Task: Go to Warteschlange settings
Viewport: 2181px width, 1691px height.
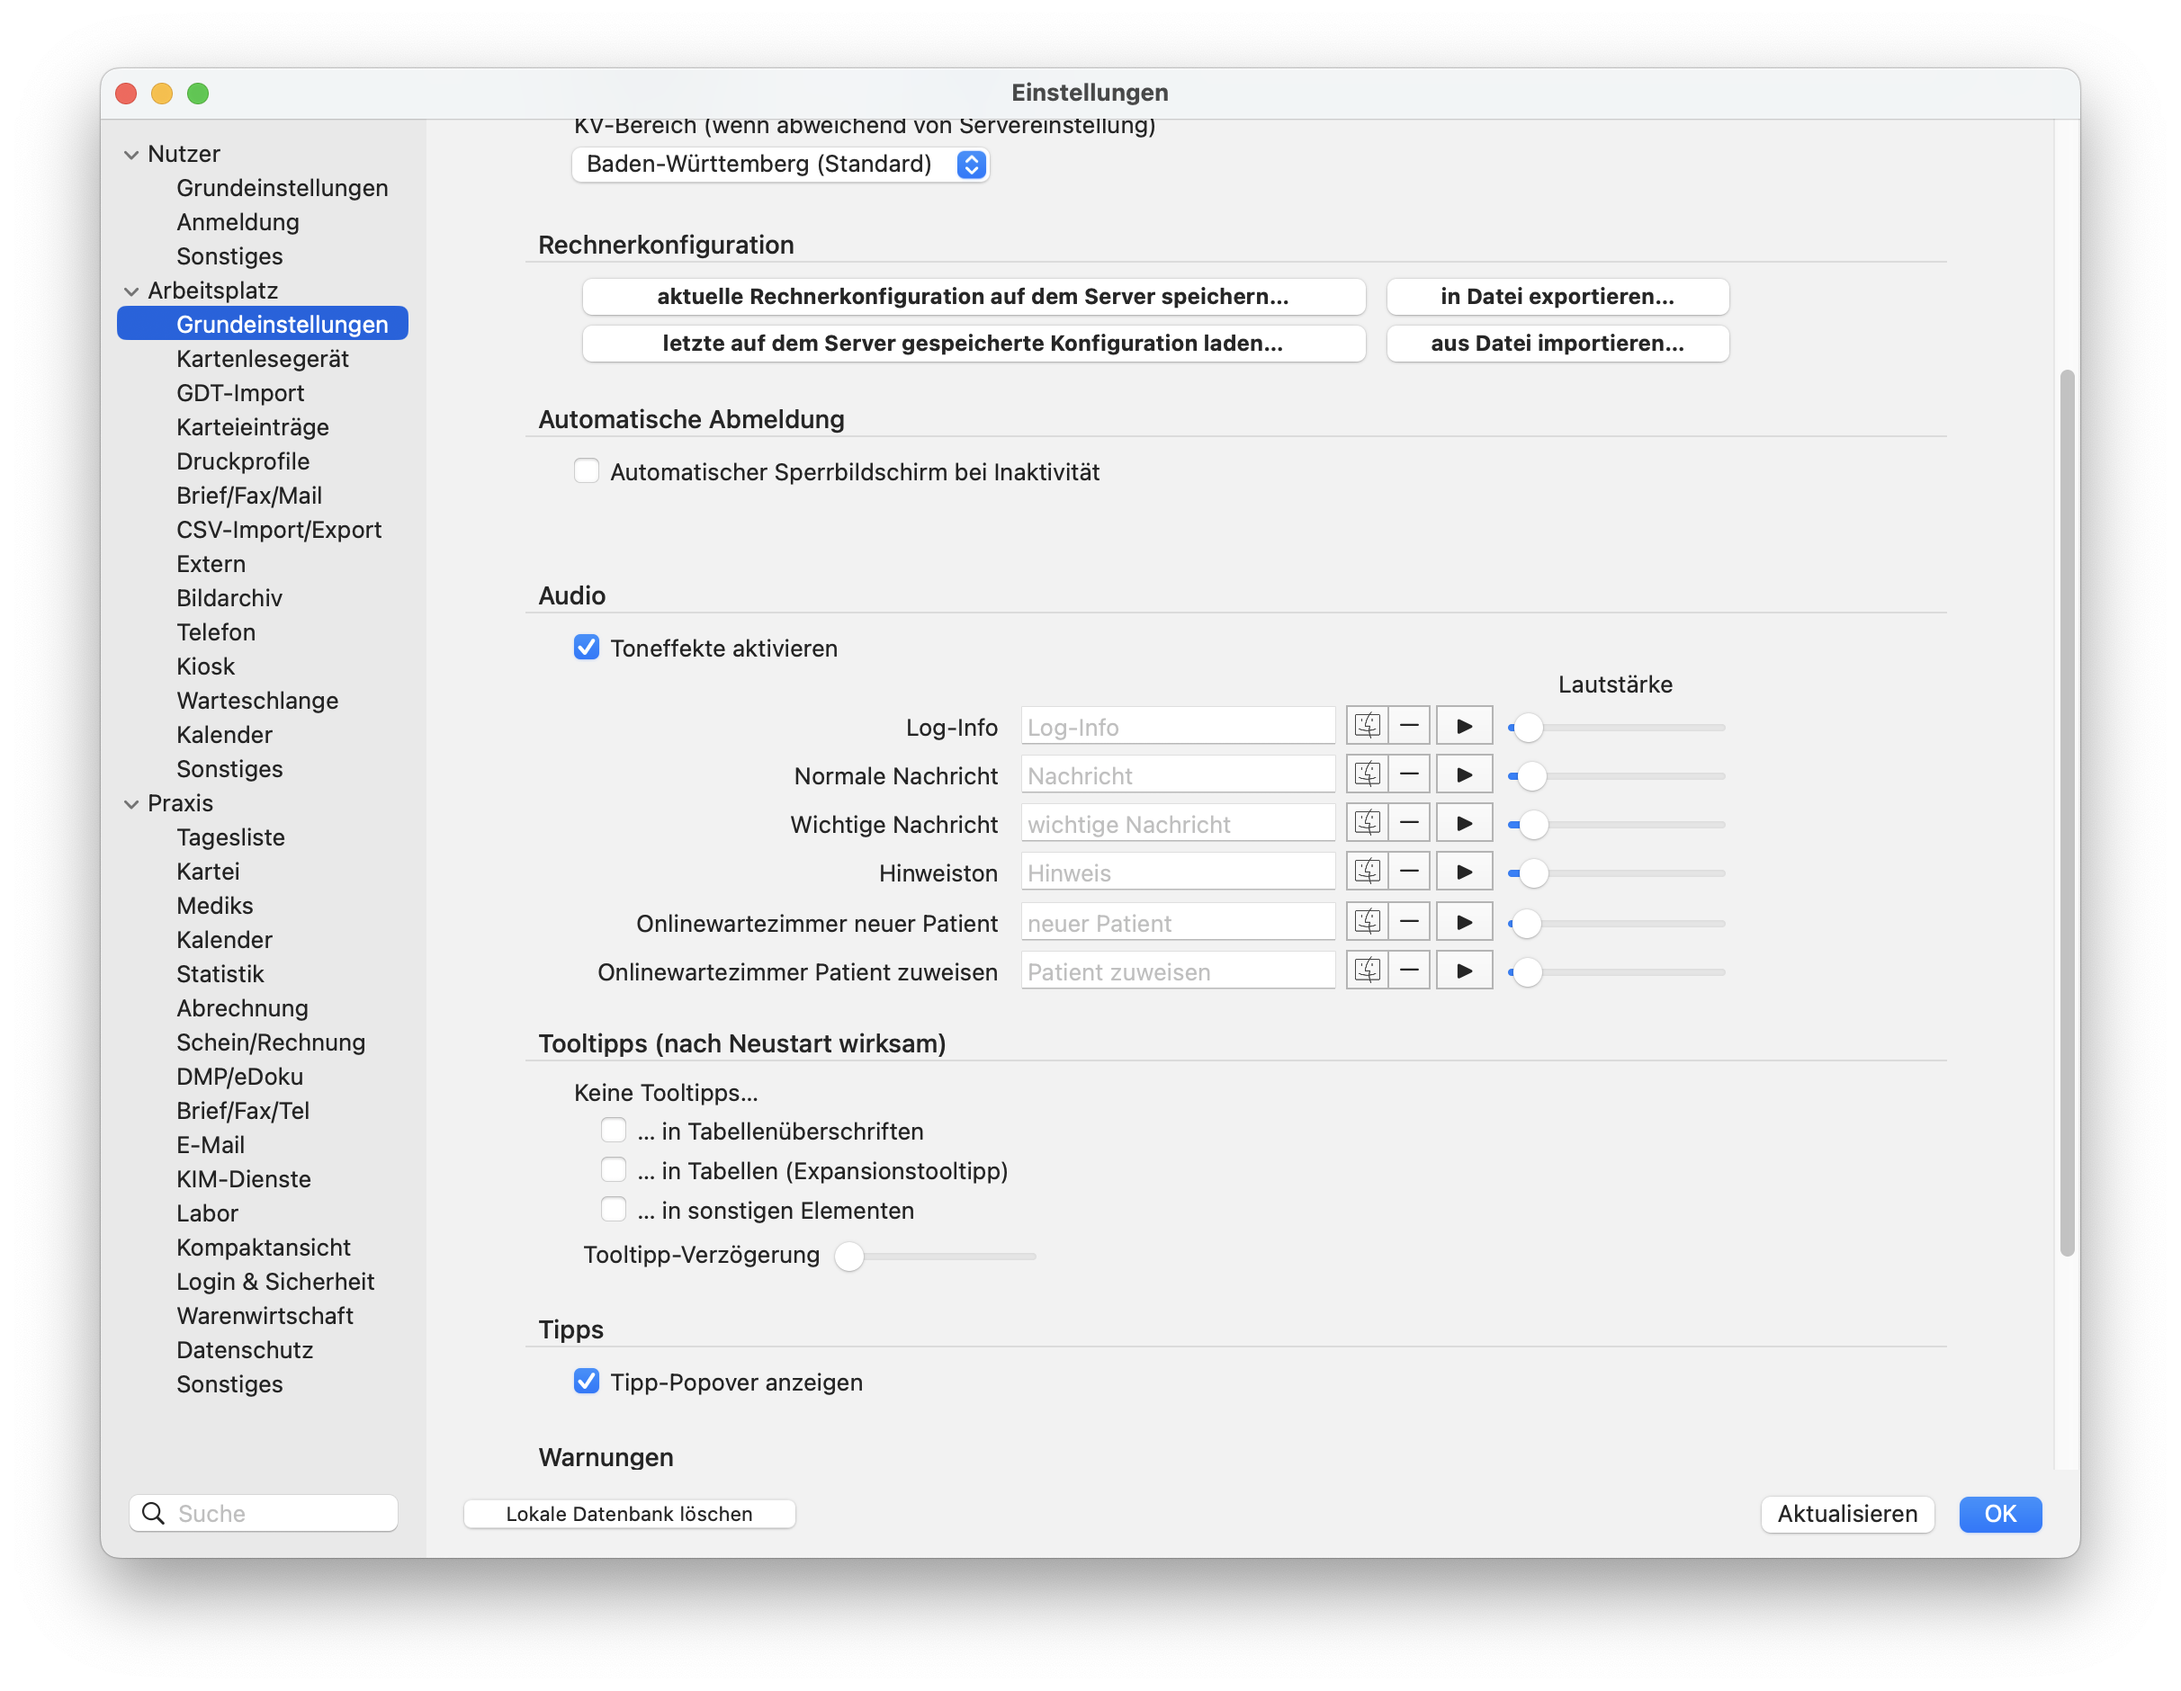Action: [256, 701]
